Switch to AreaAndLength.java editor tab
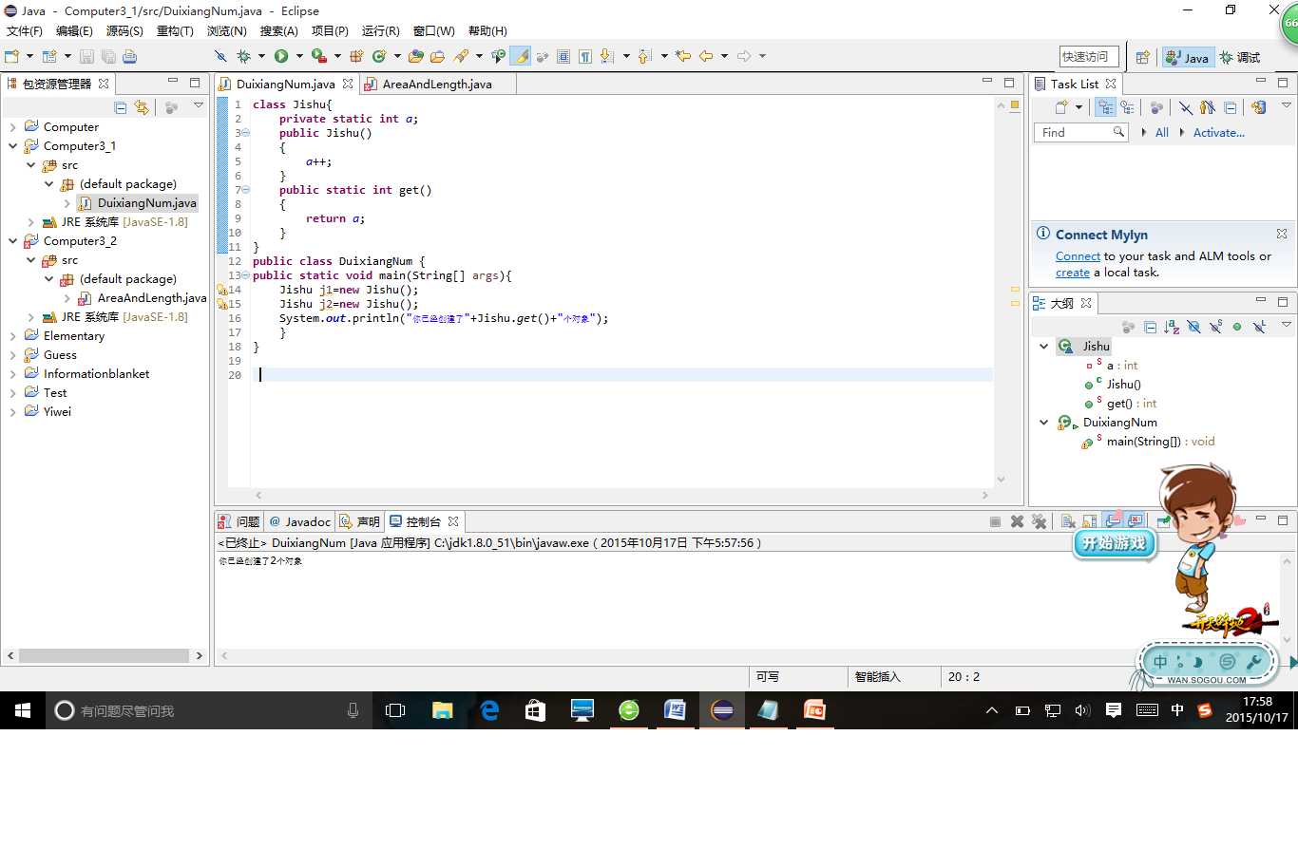The image size is (1298, 868). 437,85
